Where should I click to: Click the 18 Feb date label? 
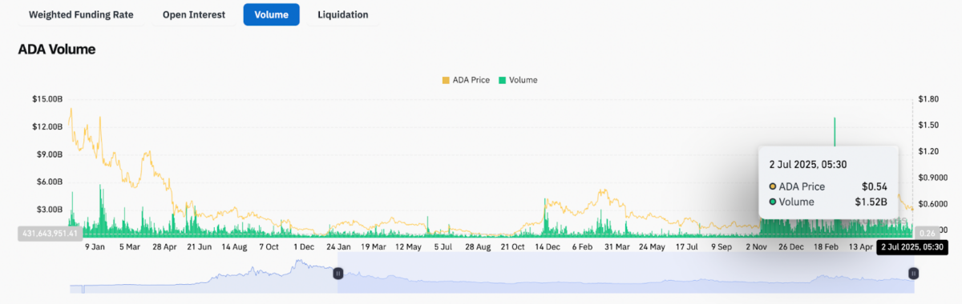pos(827,247)
